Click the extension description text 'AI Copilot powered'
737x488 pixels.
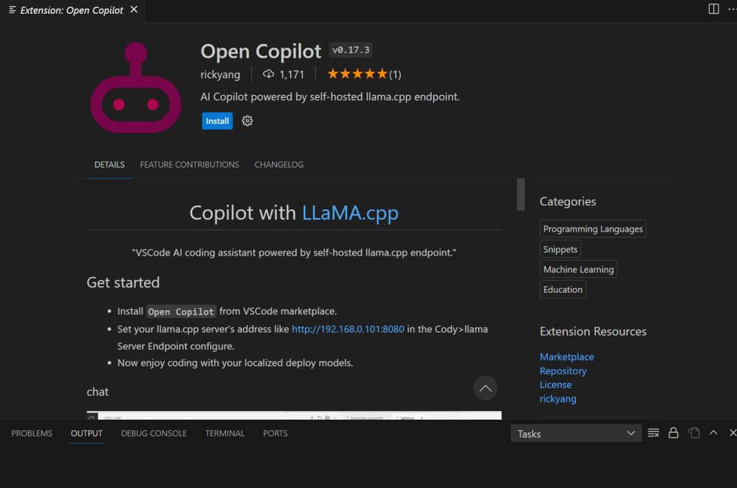[x=330, y=97]
